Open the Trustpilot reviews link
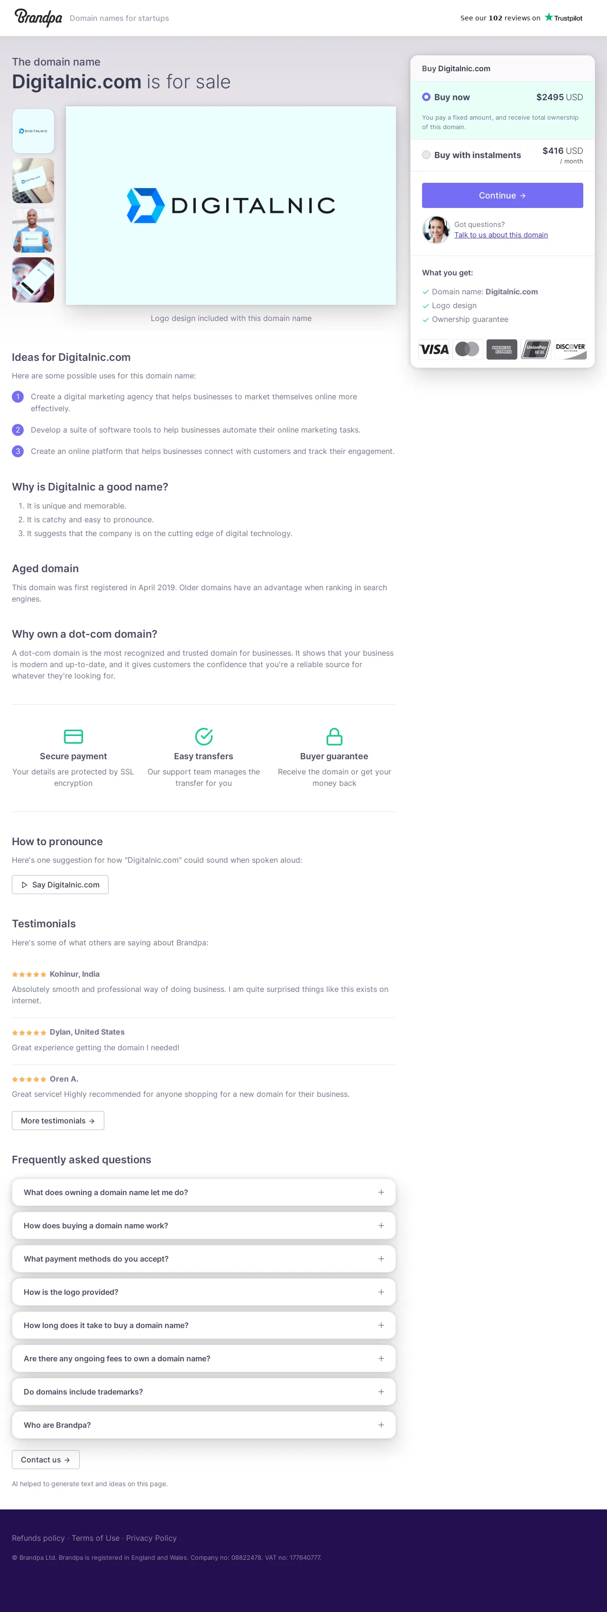Viewport: 607px width, 1612px height. (x=521, y=18)
